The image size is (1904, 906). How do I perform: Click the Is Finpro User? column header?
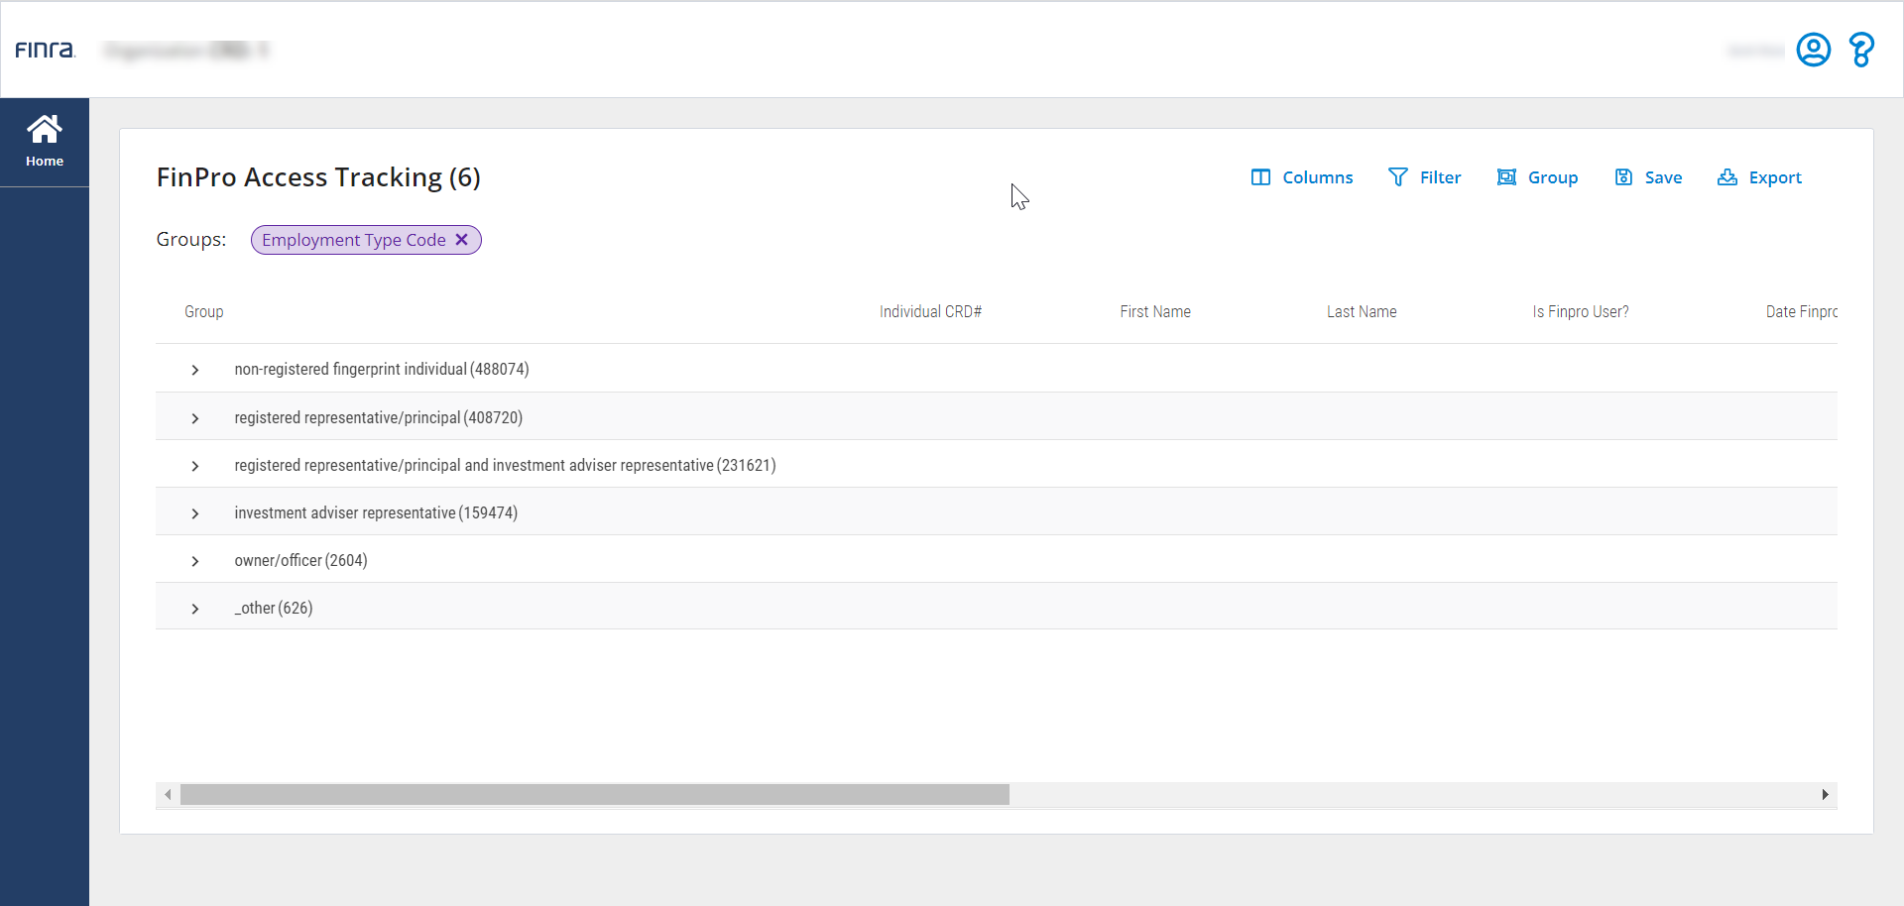coord(1581,312)
